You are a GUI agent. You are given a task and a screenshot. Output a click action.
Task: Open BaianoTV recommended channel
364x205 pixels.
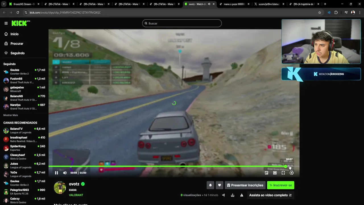click(24, 131)
